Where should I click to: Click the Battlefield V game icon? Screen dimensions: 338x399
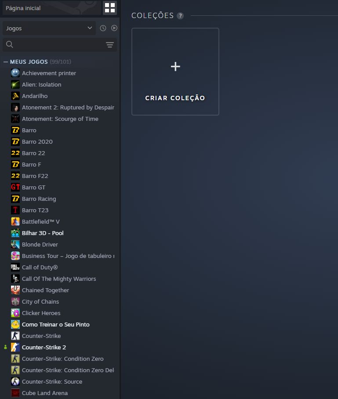click(x=15, y=221)
